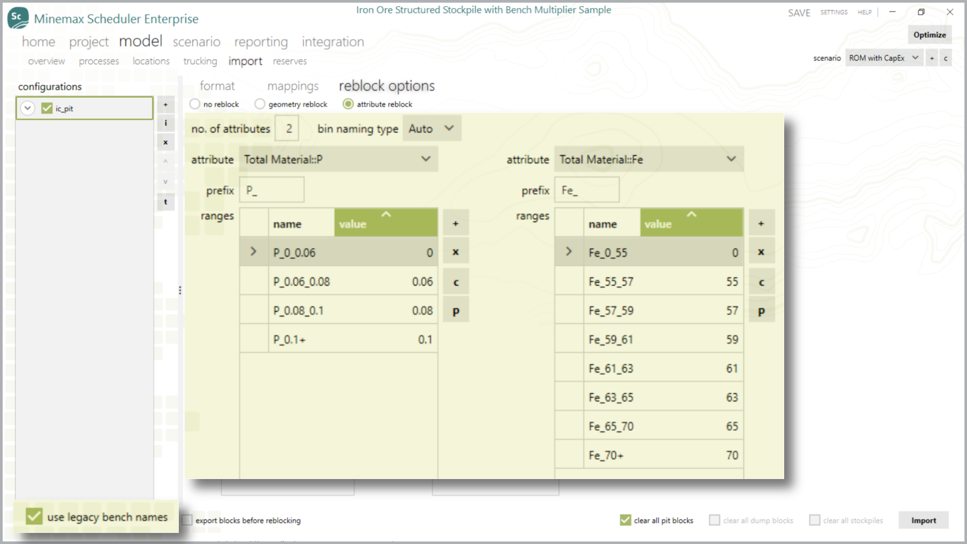
Task: Click the Fe_ prefix input field
Action: point(587,190)
